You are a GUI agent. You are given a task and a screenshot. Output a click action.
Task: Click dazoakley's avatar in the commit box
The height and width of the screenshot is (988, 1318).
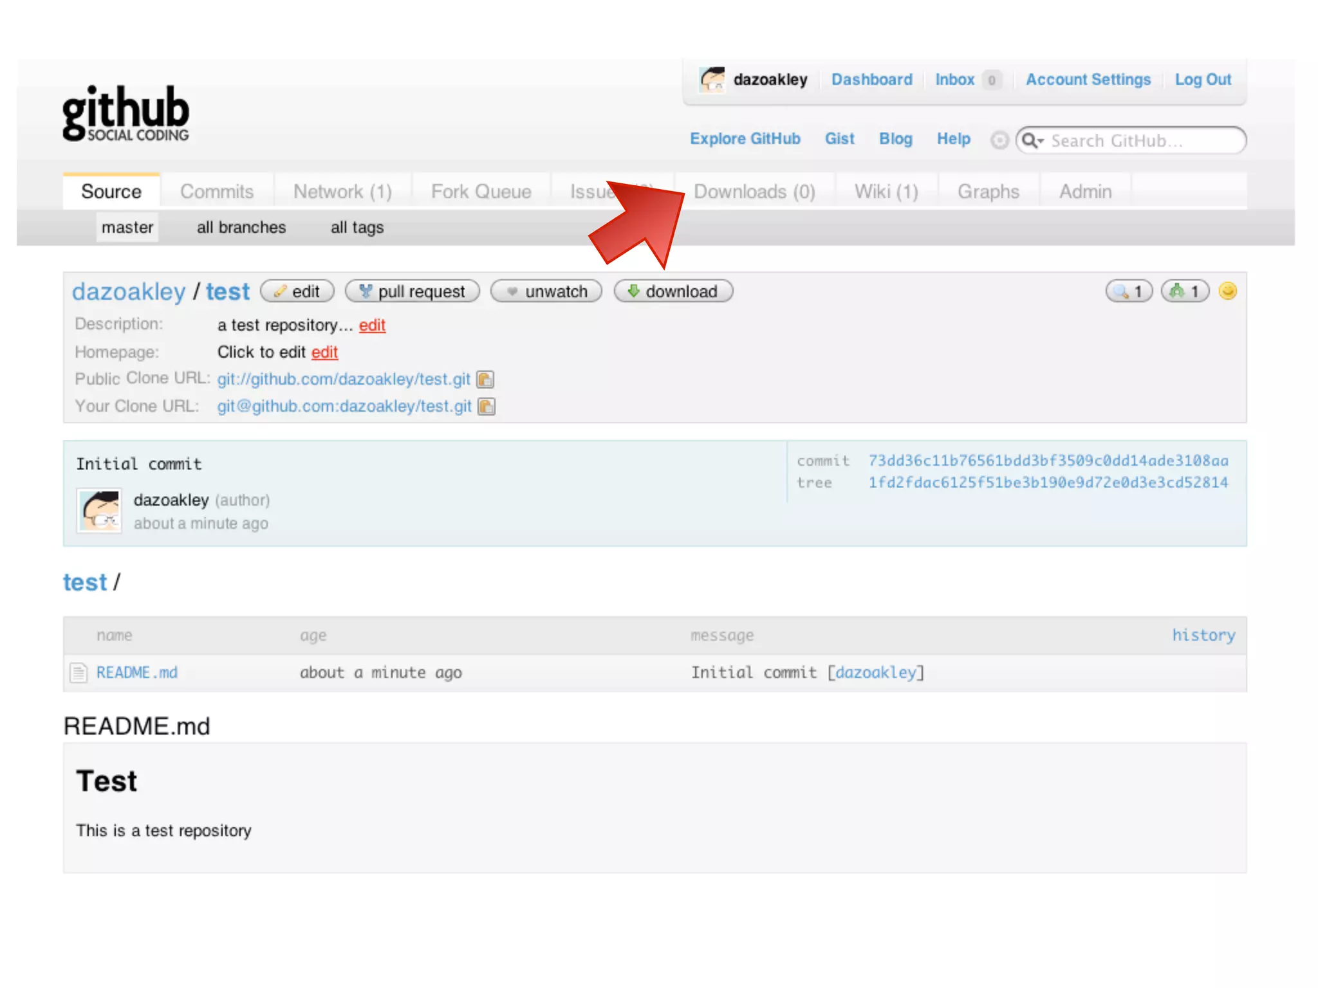(x=99, y=511)
